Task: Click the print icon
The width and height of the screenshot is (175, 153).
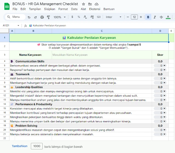Action: pos(42,17)
